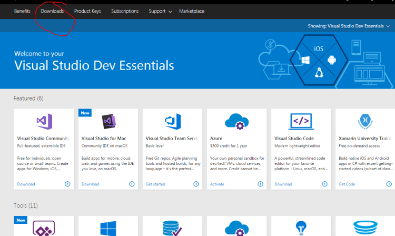This screenshot has height=236, width=395.
Task: Click the blue disk stack icon in Tools
Action: (366, 228)
